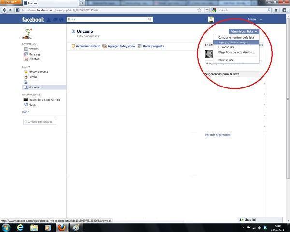Go forward with the browser forward arrow

[10, 10]
